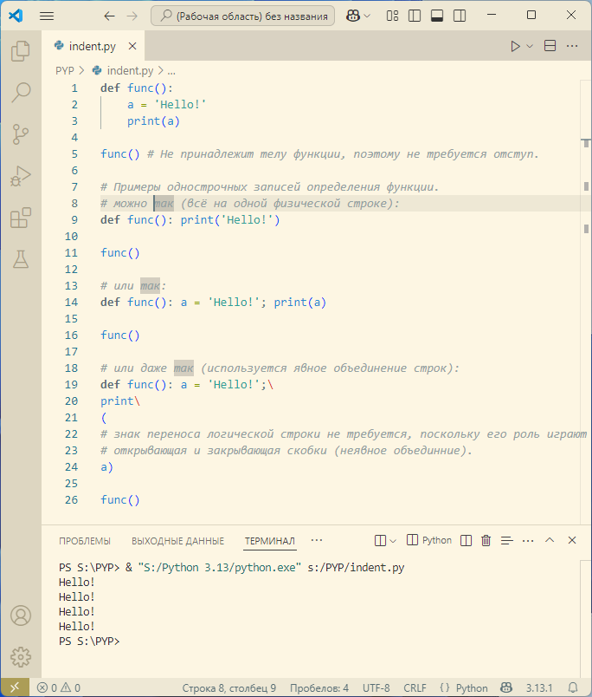Click the terminal prompt PS S:\PYP>
Viewport: 592px width, 697px height.
89,641
